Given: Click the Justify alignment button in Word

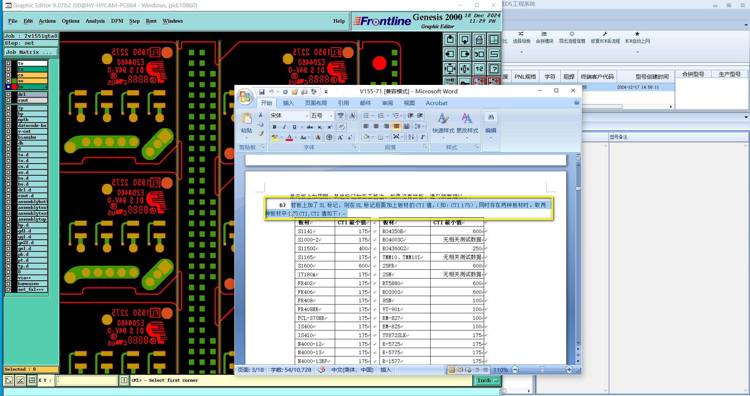Looking at the screenshot, I should tap(396, 126).
